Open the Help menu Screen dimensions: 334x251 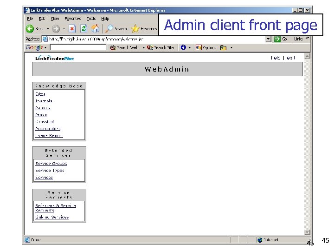(x=105, y=19)
